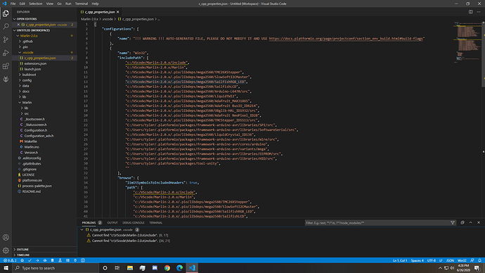Switch to the Debug Console tab
485x273 pixels.
(x=134, y=222)
